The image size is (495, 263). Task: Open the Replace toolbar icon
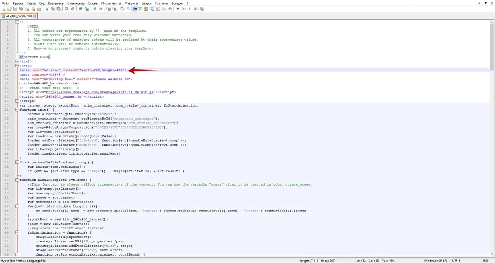(x=87, y=9)
